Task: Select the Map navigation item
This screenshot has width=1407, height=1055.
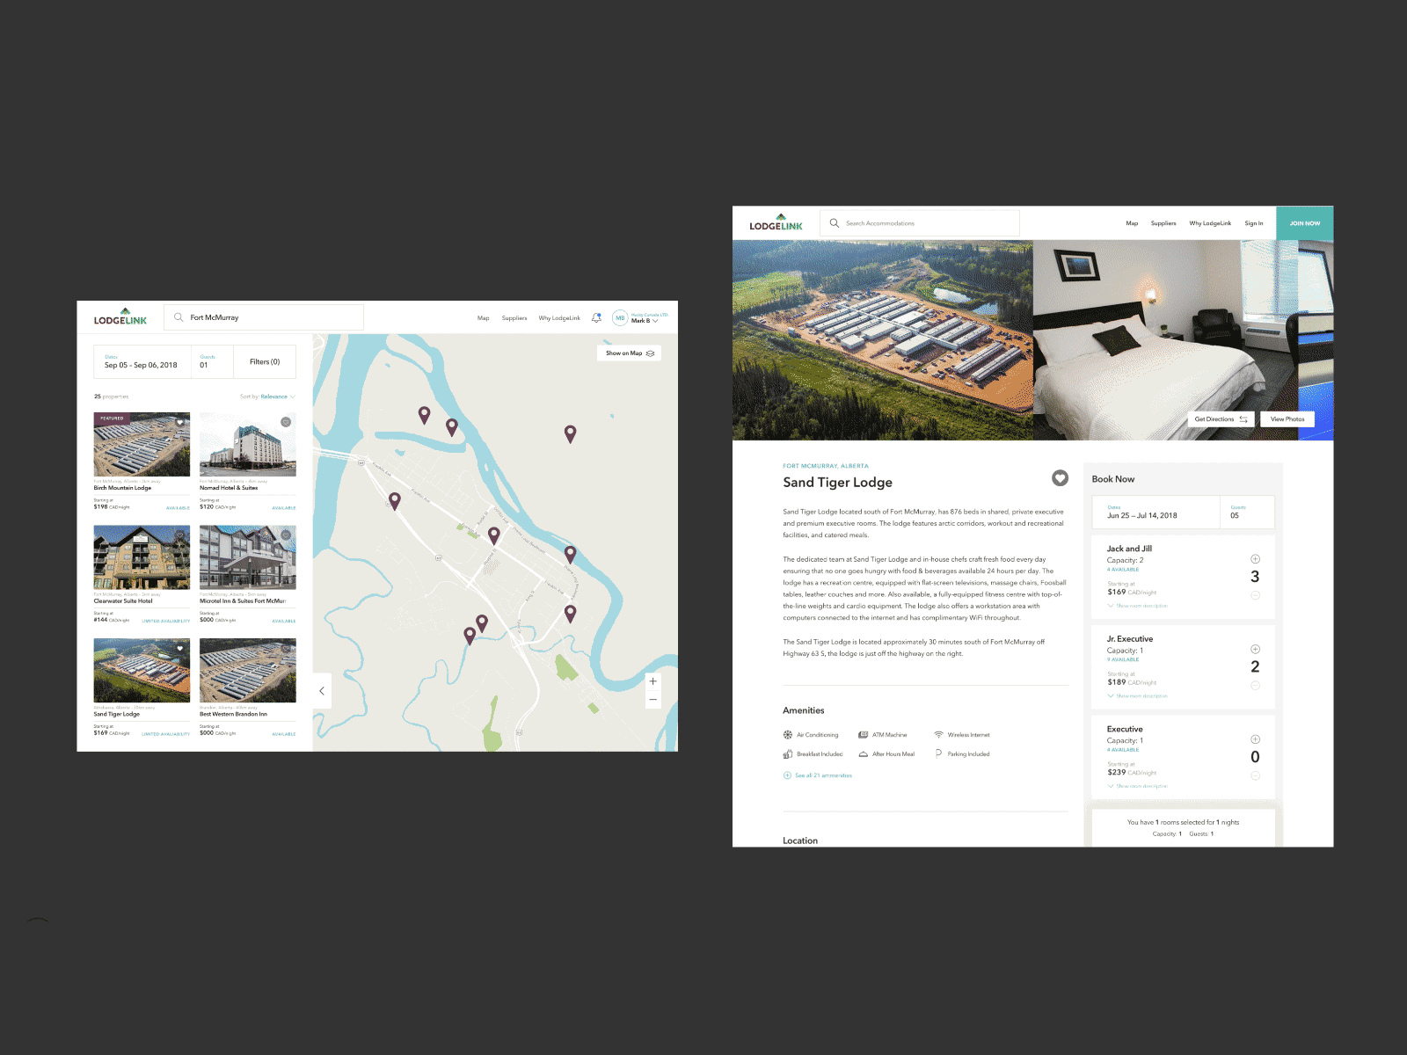Action: [1132, 223]
